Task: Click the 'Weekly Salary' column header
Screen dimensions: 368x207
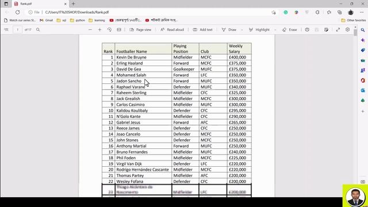Action: click(x=239, y=49)
